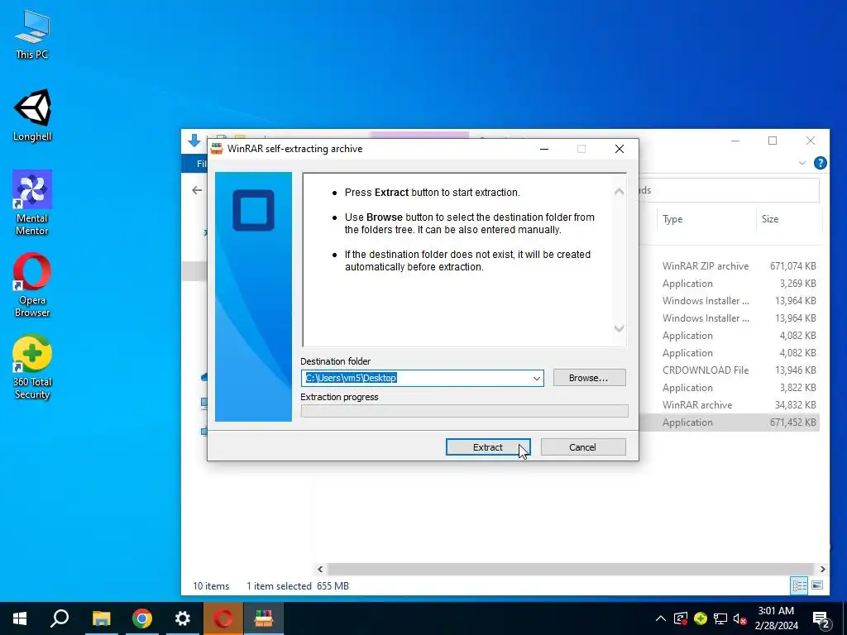This screenshot has width=847, height=635.
Task: Open the Longhell Unity desktop icon
Action: pyautogui.click(x=32, y=115)
